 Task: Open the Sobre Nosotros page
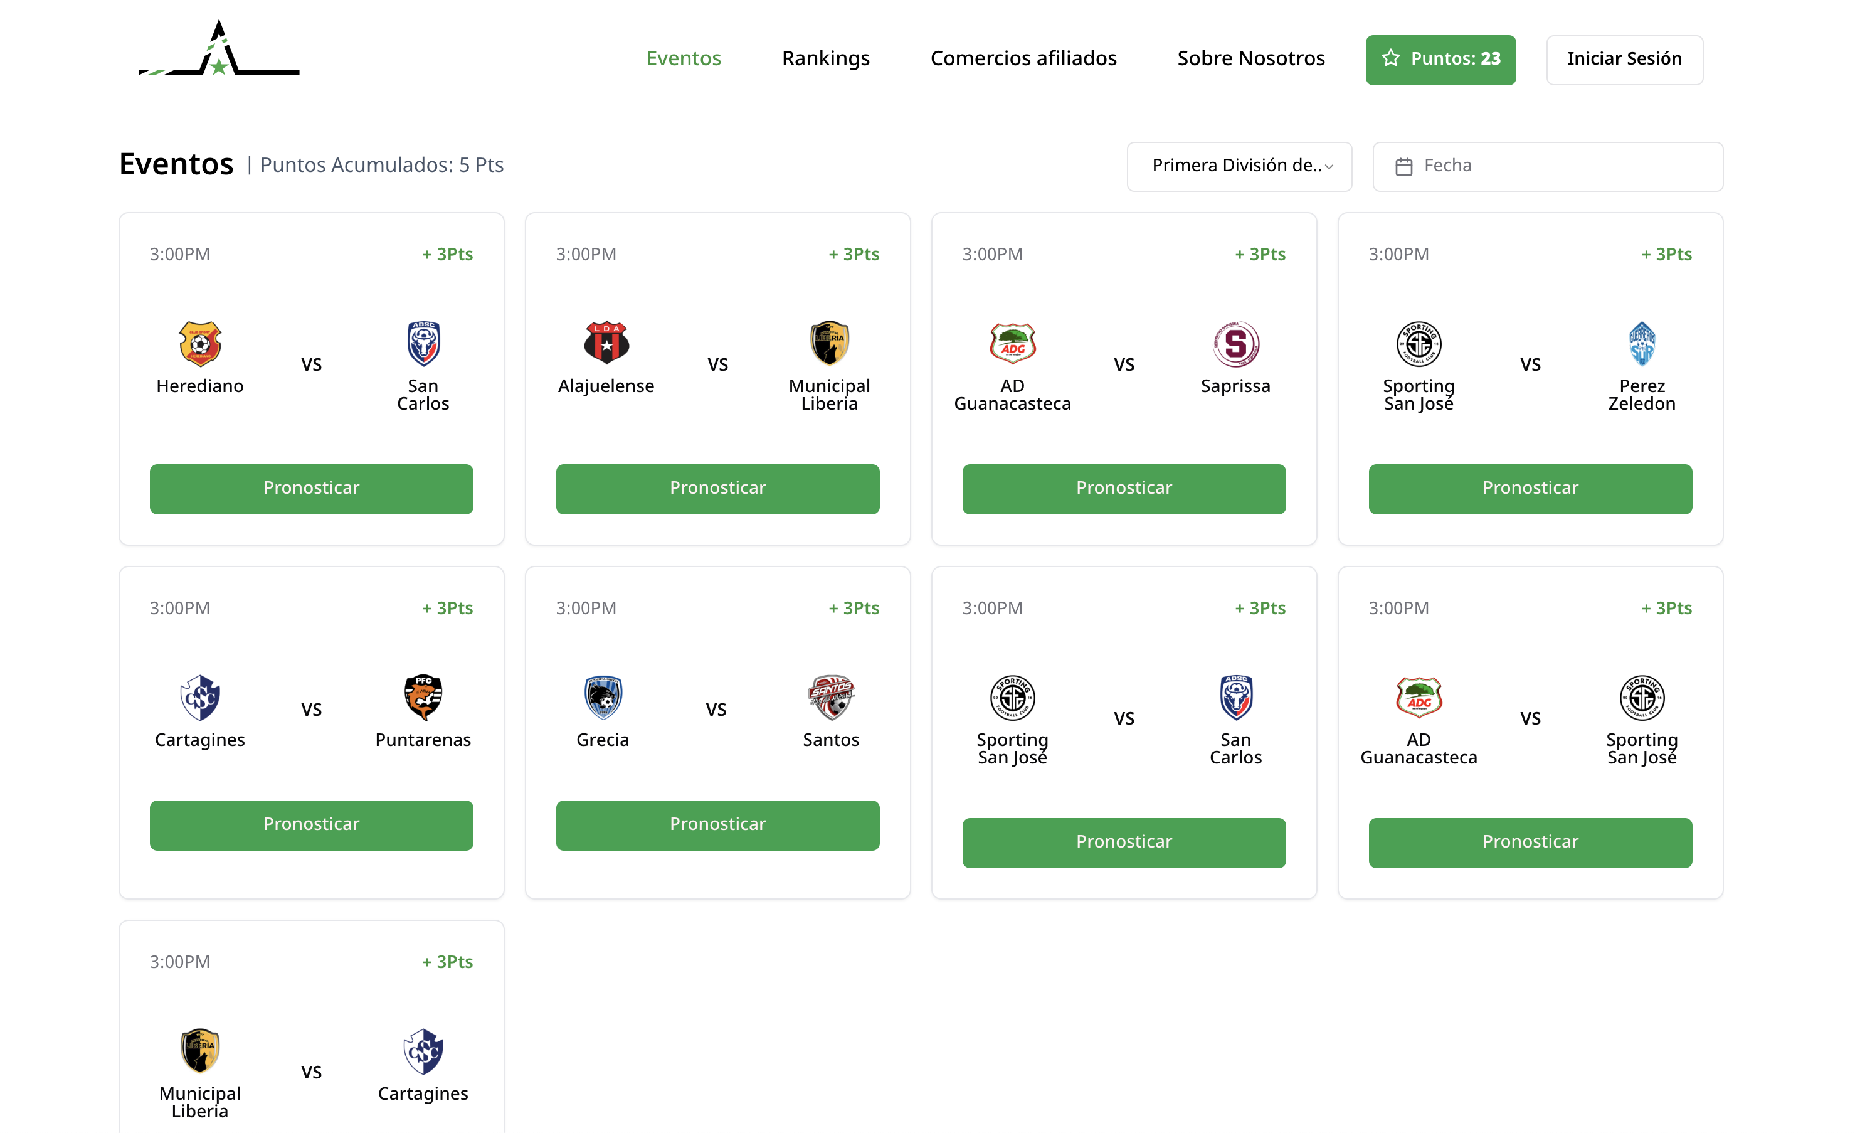pyautogui.click(x=1250, y=58)
